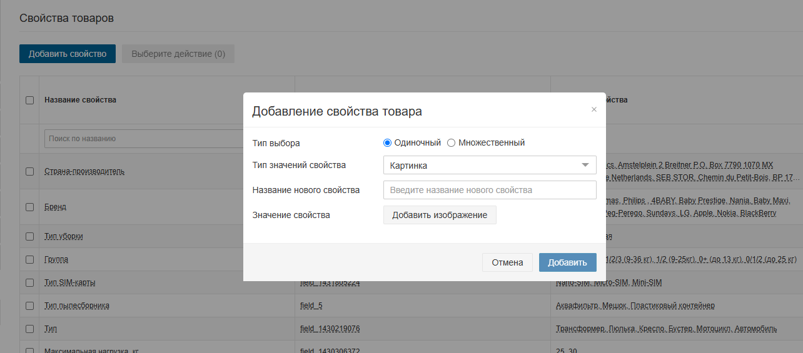Open the Тип property link

pos(51,329)
